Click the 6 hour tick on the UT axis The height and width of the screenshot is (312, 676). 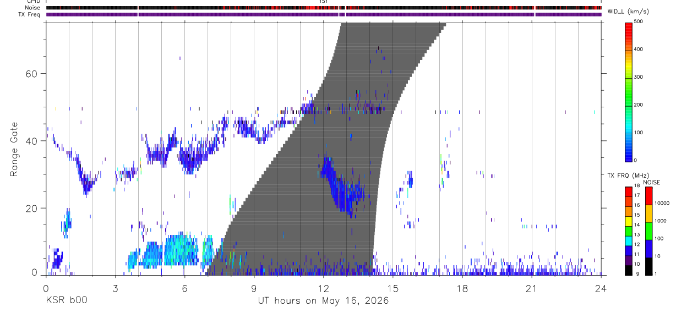coord(184,288)
